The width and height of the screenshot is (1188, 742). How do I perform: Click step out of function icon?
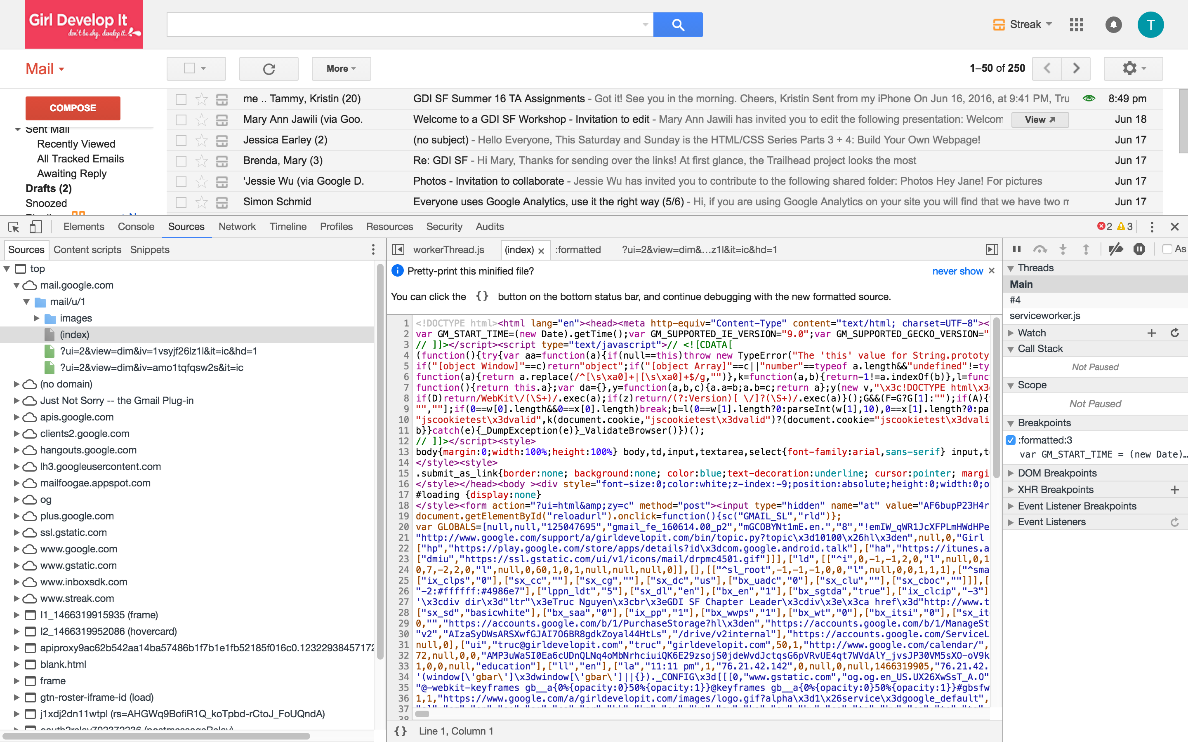coord(1086,249)
